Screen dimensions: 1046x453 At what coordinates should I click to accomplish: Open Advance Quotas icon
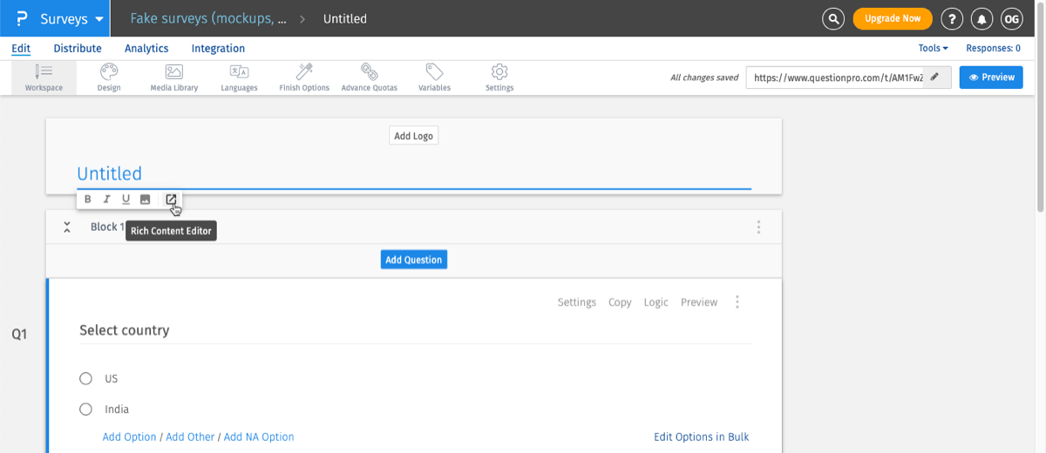369,72
